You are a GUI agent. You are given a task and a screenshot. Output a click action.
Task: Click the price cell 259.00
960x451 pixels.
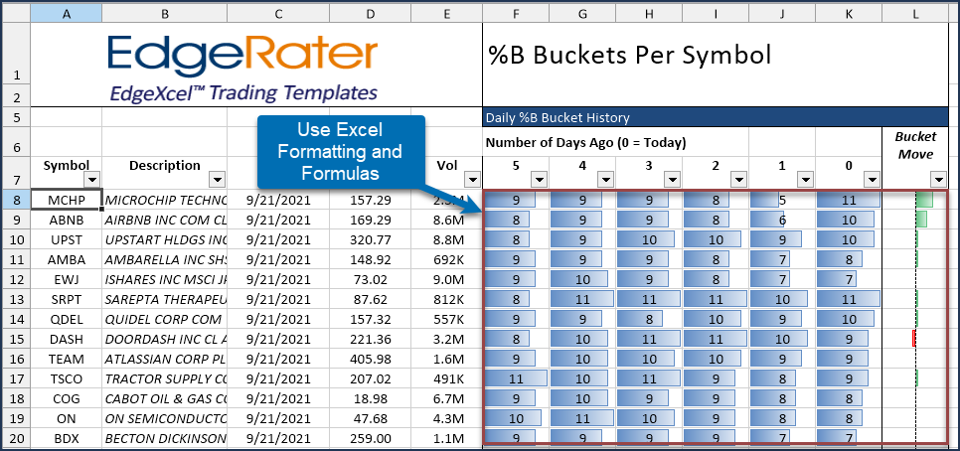(x=370, y=438)
